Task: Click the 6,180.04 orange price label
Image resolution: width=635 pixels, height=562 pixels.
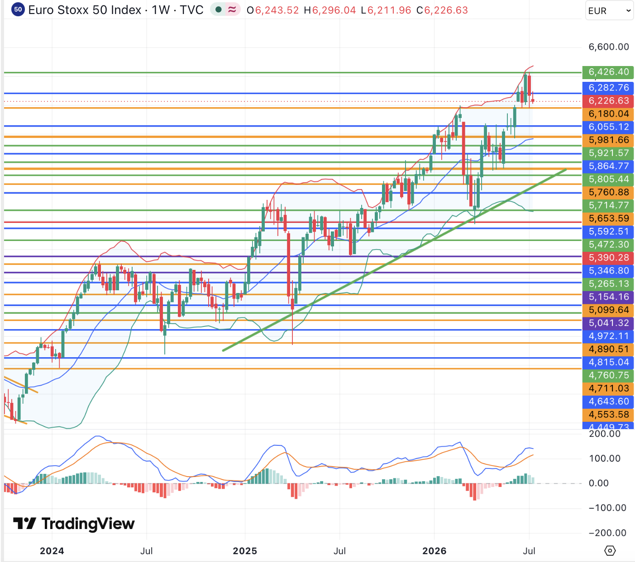Action: tap(608, 114)
